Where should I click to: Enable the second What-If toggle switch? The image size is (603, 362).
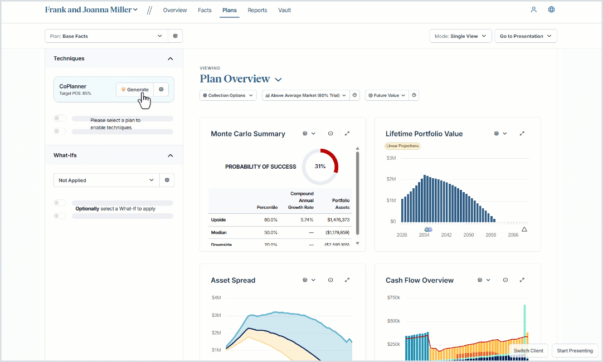pos(60,216)
